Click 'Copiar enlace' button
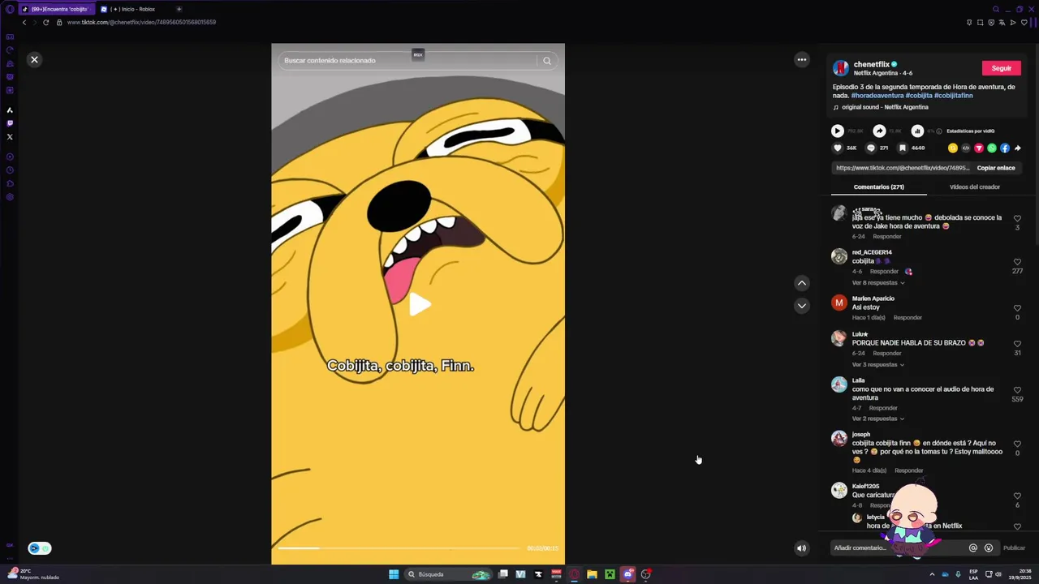 click(996, 168)
